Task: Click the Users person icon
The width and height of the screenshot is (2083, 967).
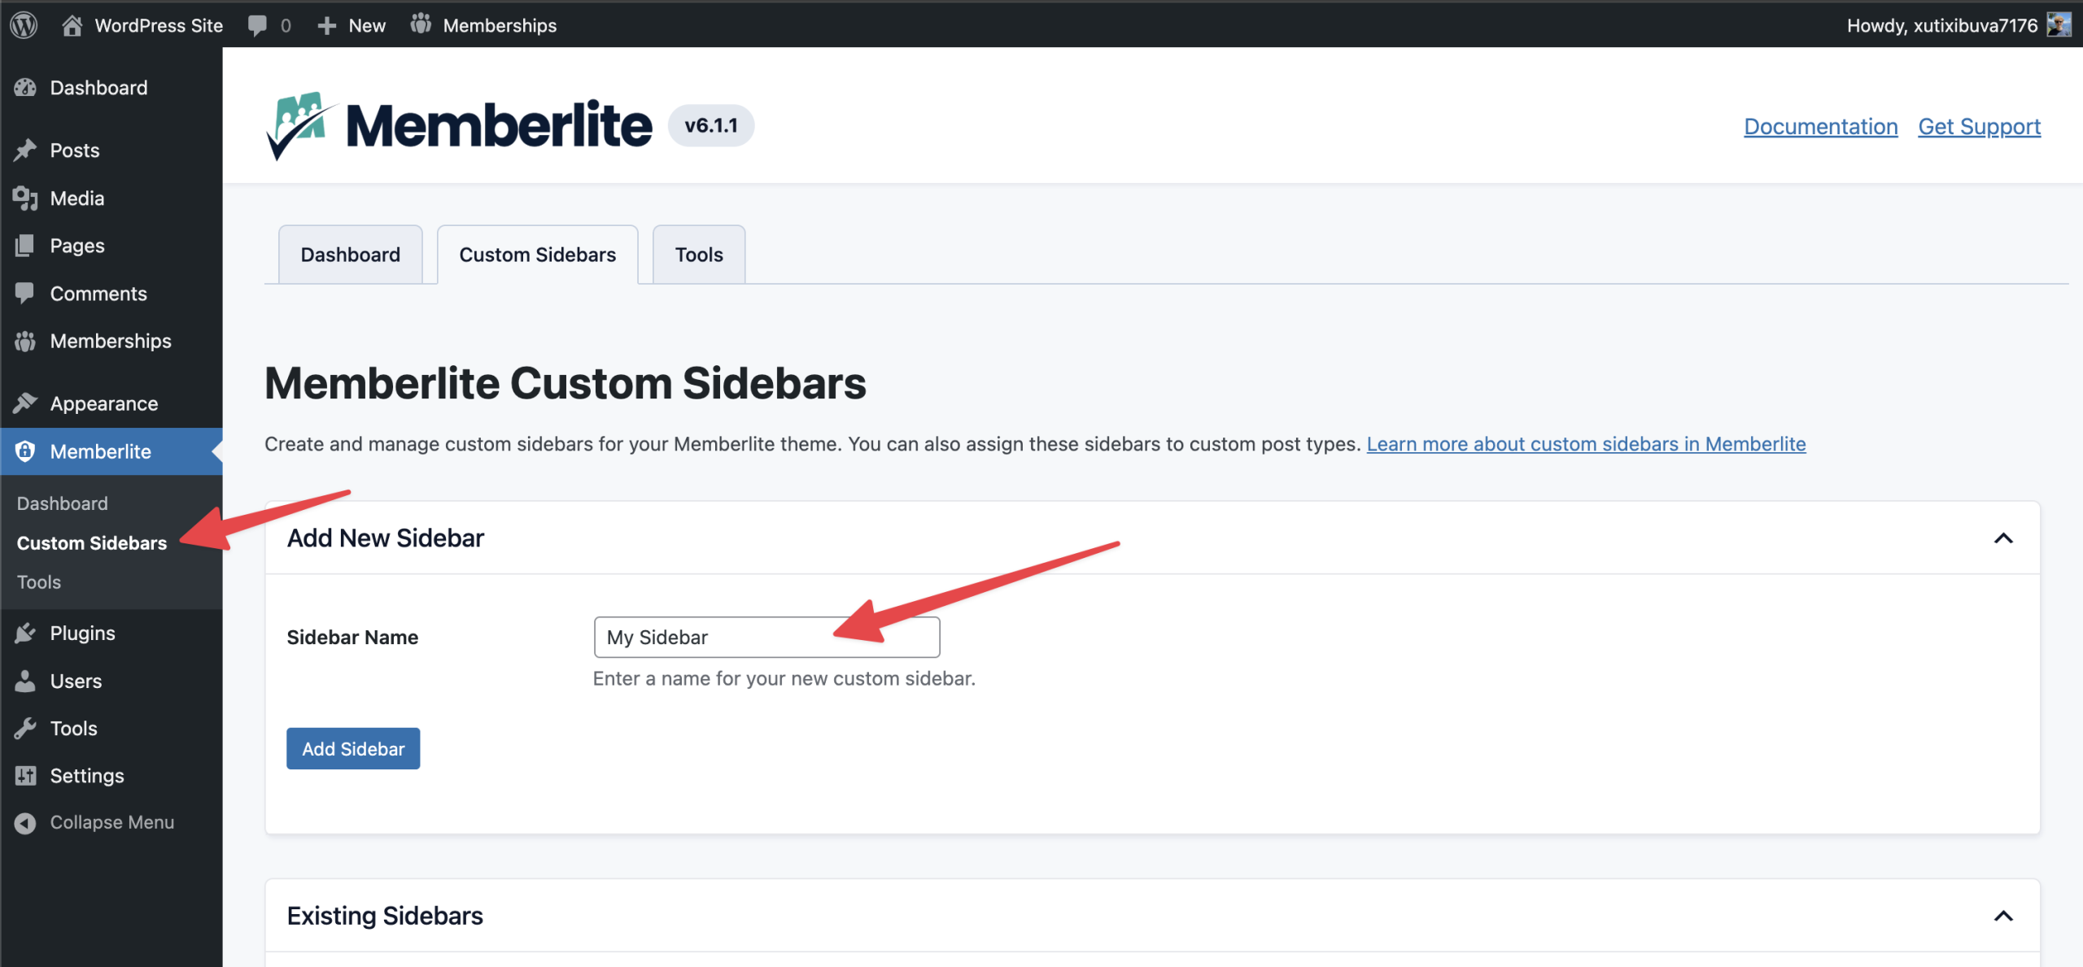Action: coord(25,681)
